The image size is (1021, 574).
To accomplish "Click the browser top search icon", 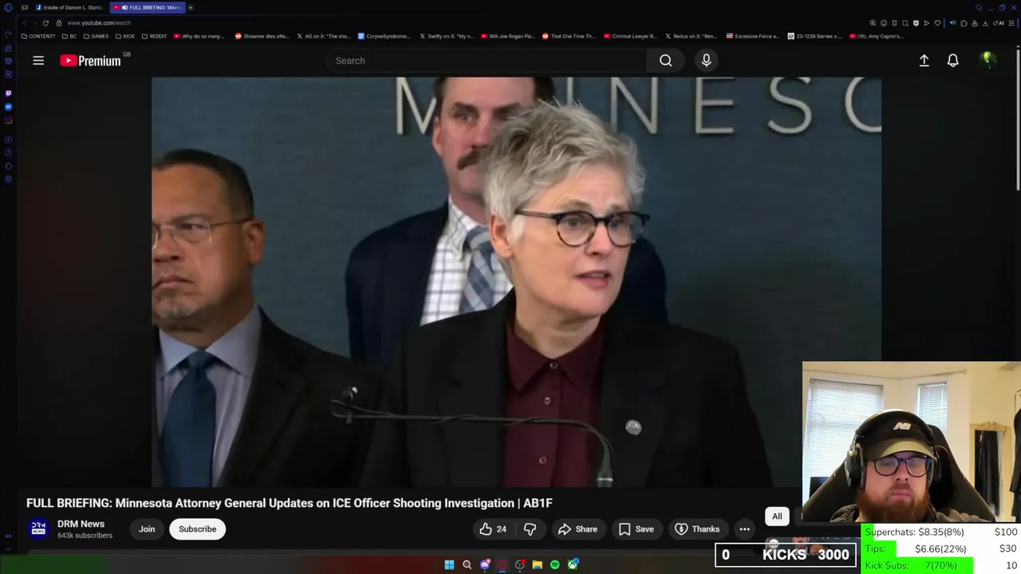I will (x=979, y=7).
